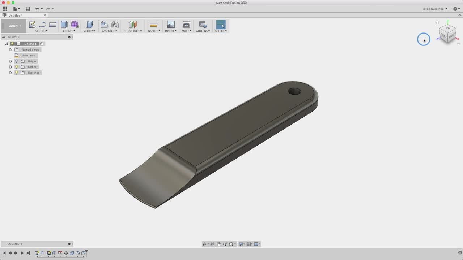Viewport: 463px width, 260px height.
Task: Open the CONSTRUCT menu
Action: coord(133,31)
